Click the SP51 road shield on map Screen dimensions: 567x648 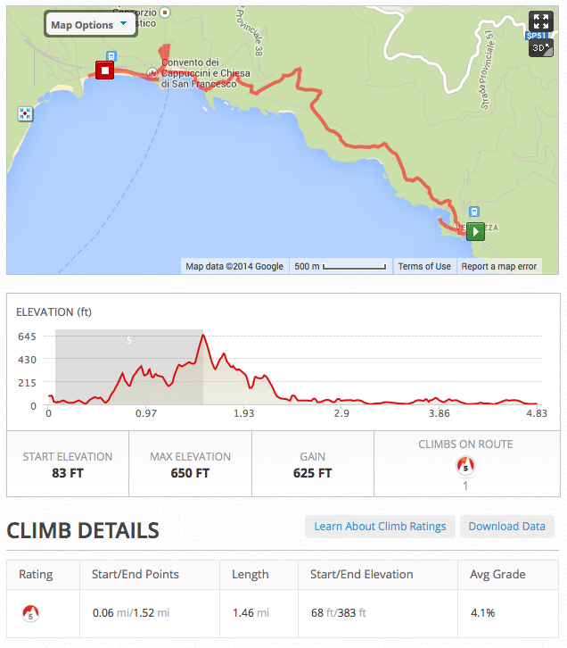coord(537,36)
